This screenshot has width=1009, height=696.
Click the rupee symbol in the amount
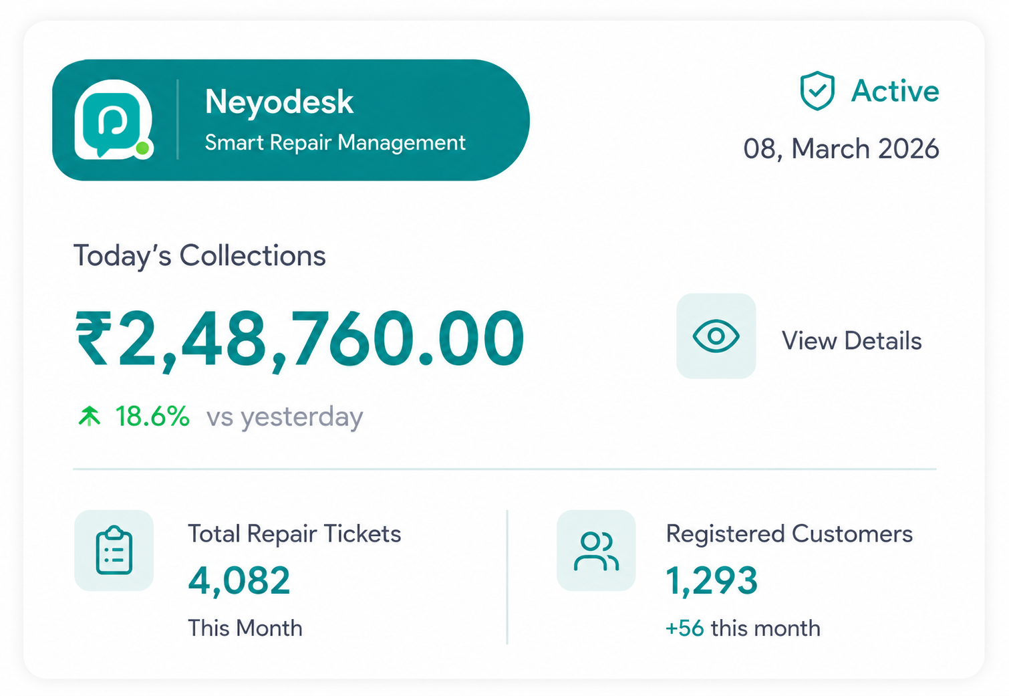(x=94, y=338)
